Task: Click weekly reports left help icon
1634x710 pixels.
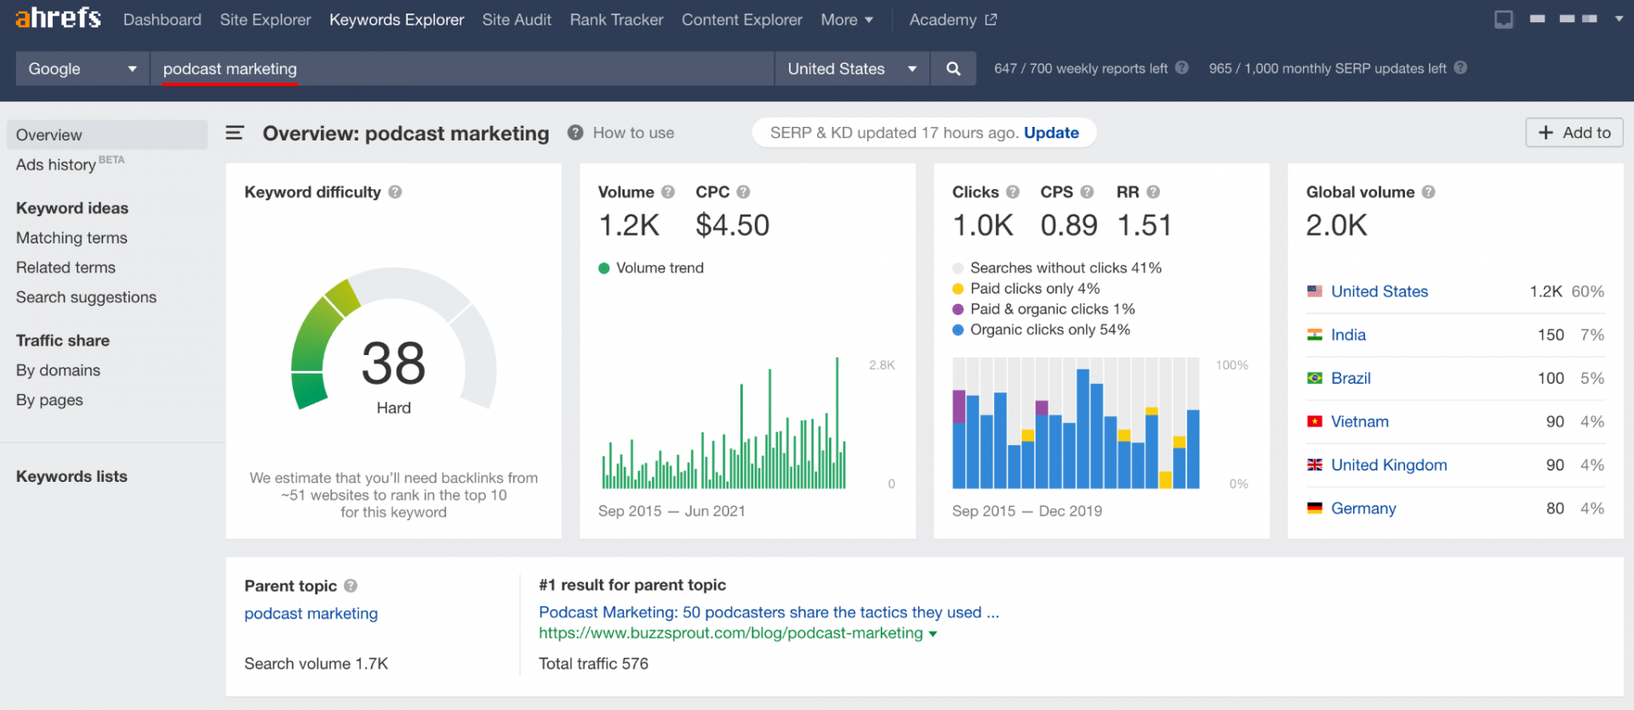Action: click(x=1182, y=68)
